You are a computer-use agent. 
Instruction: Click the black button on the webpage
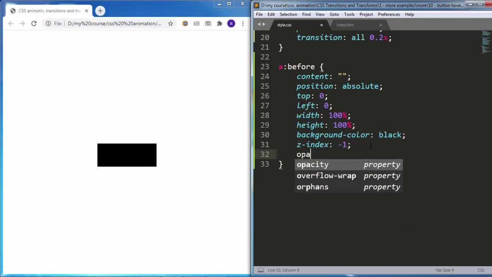tap(127, 155)
